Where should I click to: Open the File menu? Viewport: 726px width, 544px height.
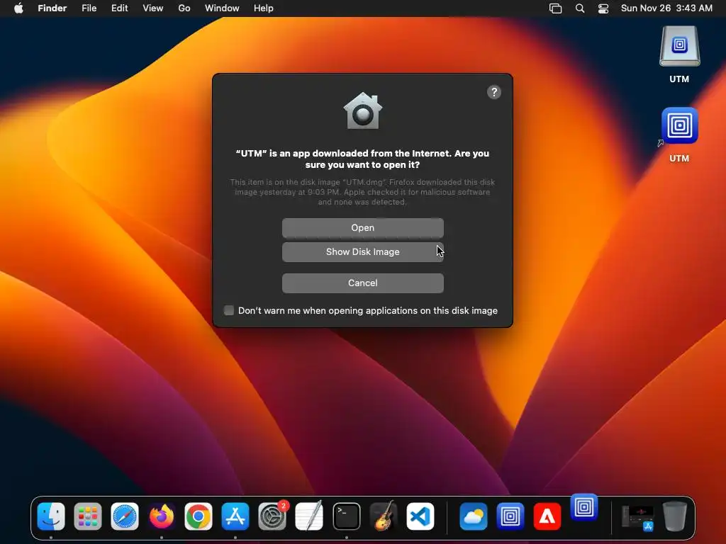pos(89,8)
